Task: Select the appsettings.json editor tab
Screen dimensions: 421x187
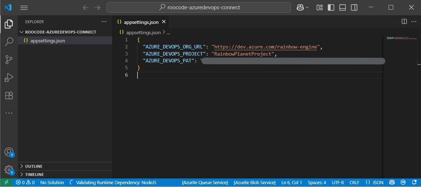Action: [x=141, y=22]
